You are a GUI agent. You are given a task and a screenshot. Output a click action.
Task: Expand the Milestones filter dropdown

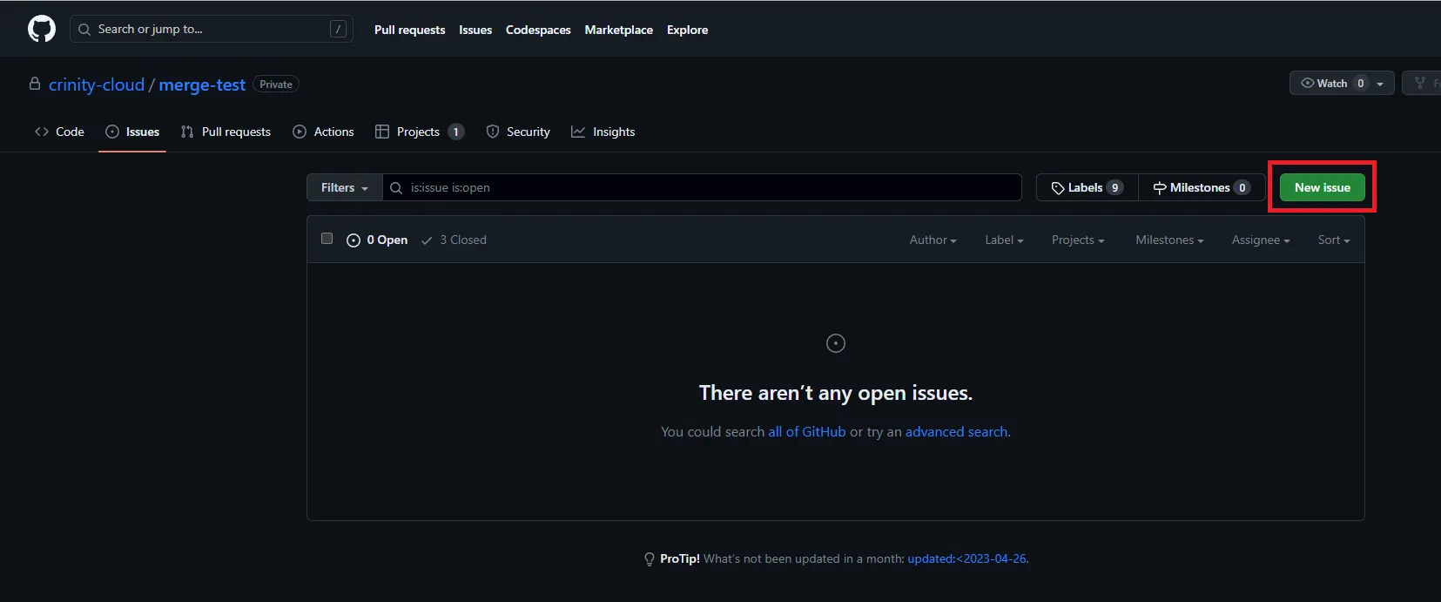(x=1169, y=240)
